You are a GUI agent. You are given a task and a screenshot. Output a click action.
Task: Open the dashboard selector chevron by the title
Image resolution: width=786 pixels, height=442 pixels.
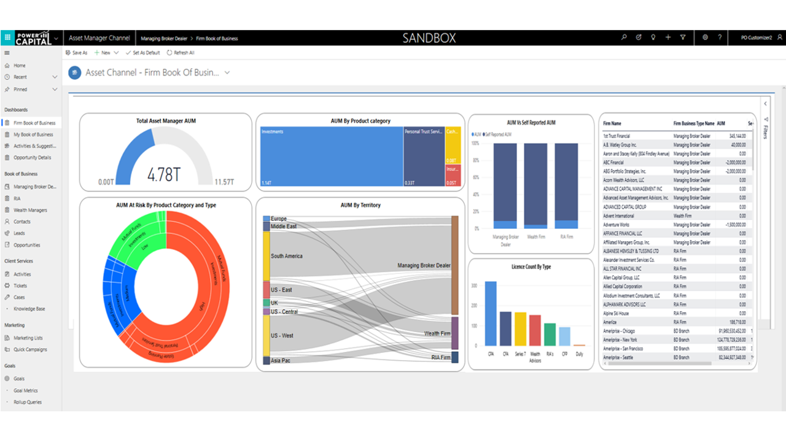pyautogui.click(x=227, y=72)
